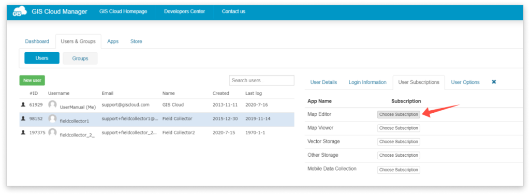Focus the Search users field
The width and height of the screenshot is (530, 195).
(261, 81)
